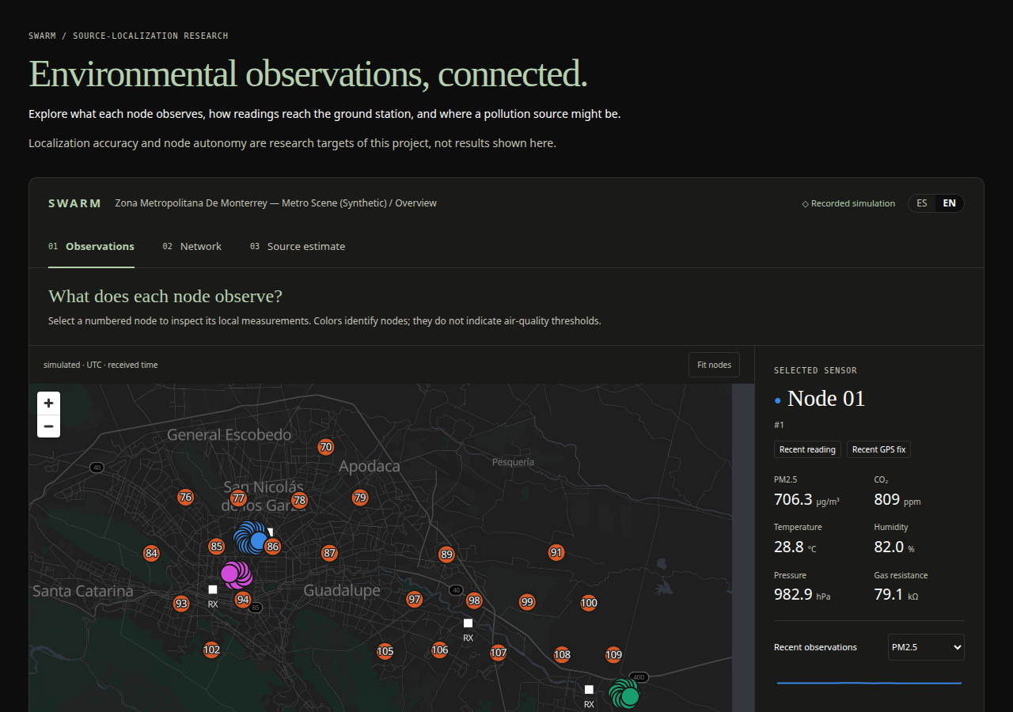Click the Apodaca map label
This screenshot has width=1013, height=712.
click(x=370, y=466)
